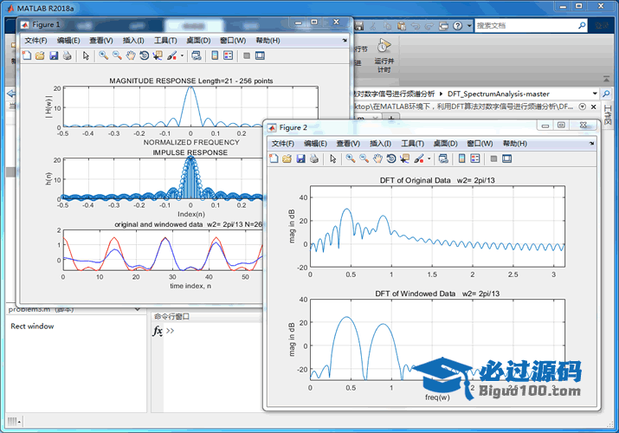The height and width of the screenshot is (433, 619).
Task: Choose Rotate 3D tool in Figure 1
Action: tap(144, 55)
